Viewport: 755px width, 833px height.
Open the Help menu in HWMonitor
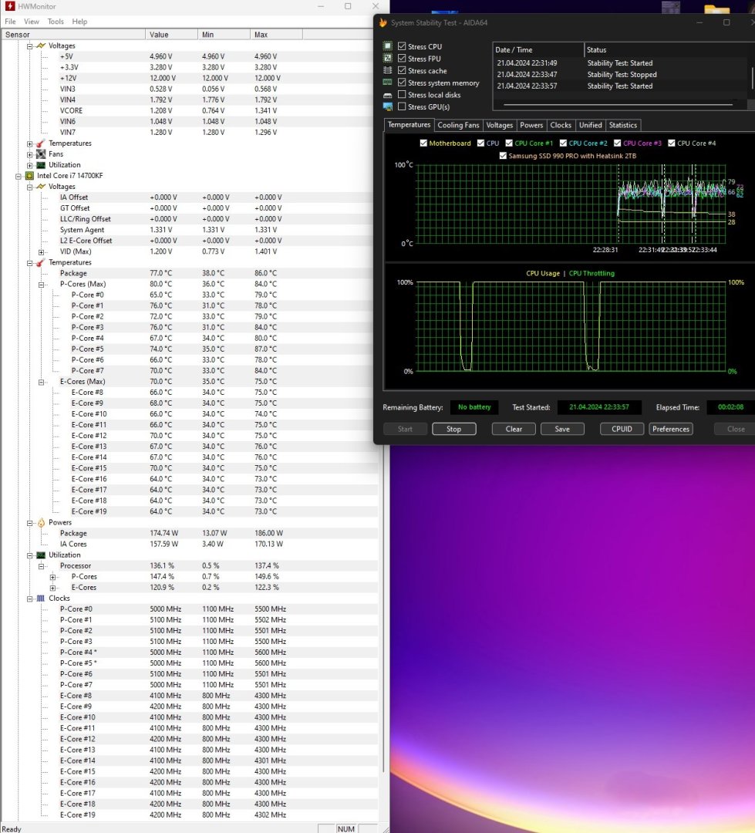(x=79, y=22)
